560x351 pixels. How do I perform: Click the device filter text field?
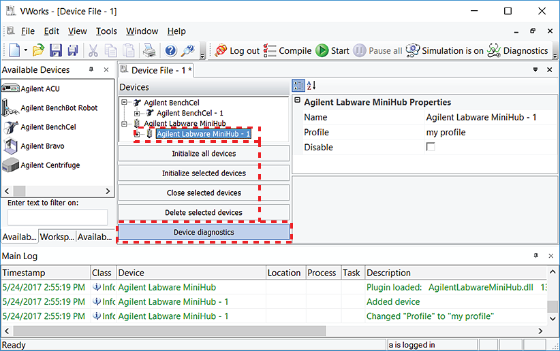tap(57, 217)
